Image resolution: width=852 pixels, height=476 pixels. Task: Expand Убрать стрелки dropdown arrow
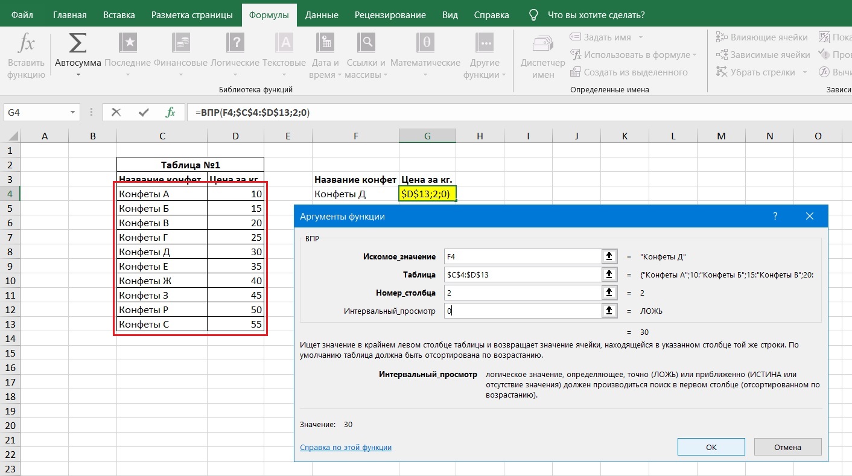click(x=804, y=72)
